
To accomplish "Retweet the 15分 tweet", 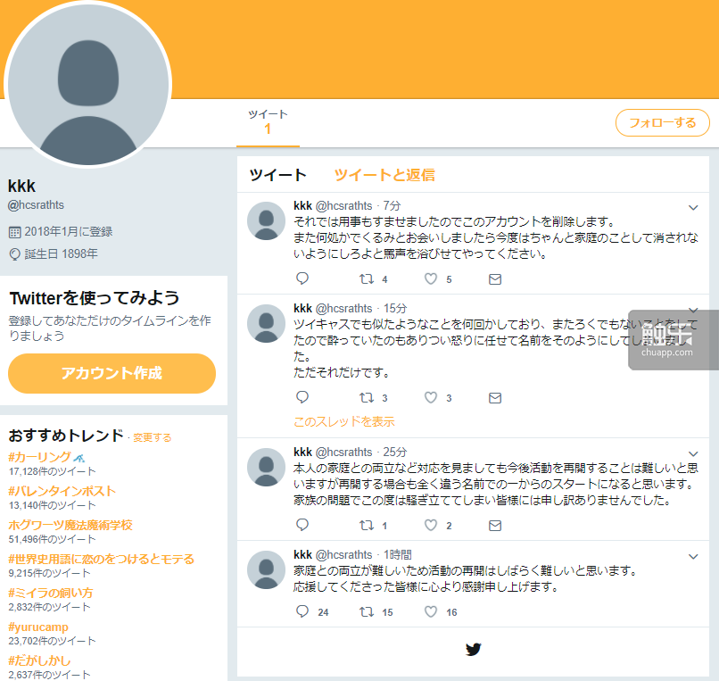I will [x=367, y=397].
